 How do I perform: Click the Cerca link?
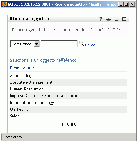pyautogui.click(x=90, y=45)
